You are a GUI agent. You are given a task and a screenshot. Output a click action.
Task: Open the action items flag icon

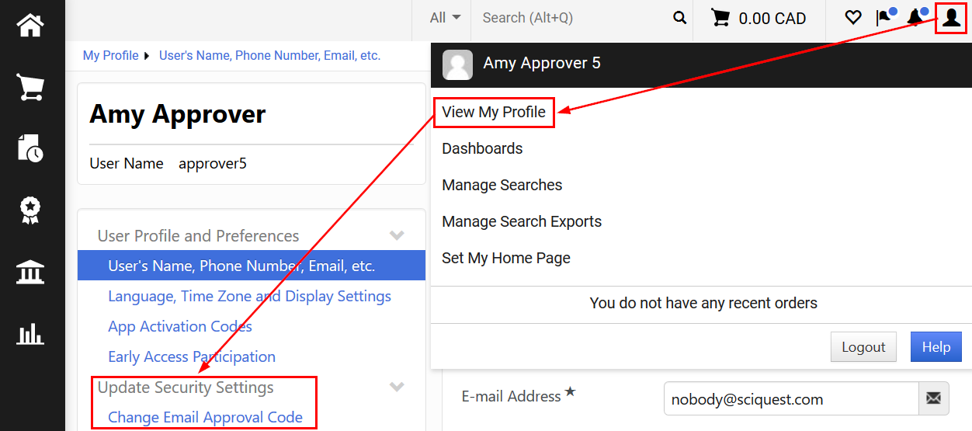884,18
